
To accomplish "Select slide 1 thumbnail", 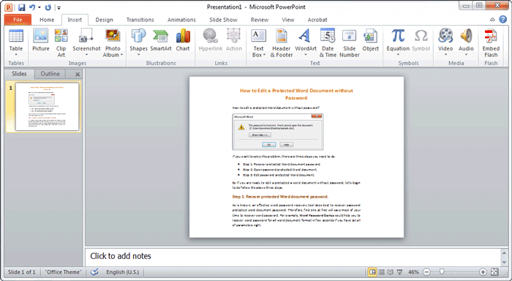I will [x=47, y=107].
